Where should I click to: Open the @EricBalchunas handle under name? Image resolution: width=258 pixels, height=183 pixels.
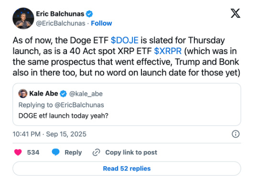pyautogui.click(x=61, y=23)
